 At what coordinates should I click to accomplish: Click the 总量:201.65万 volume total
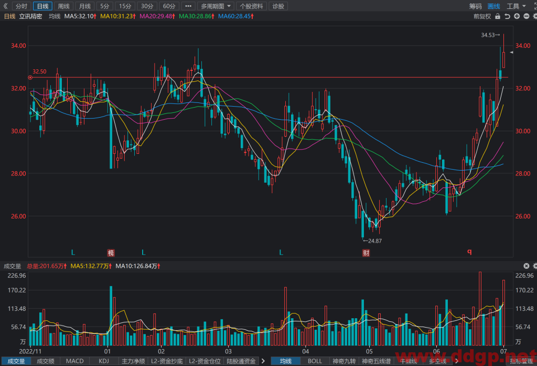[47, 266]
